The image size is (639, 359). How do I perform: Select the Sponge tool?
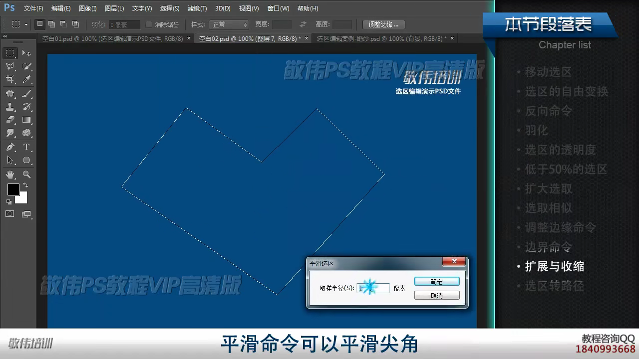[26, 133]
